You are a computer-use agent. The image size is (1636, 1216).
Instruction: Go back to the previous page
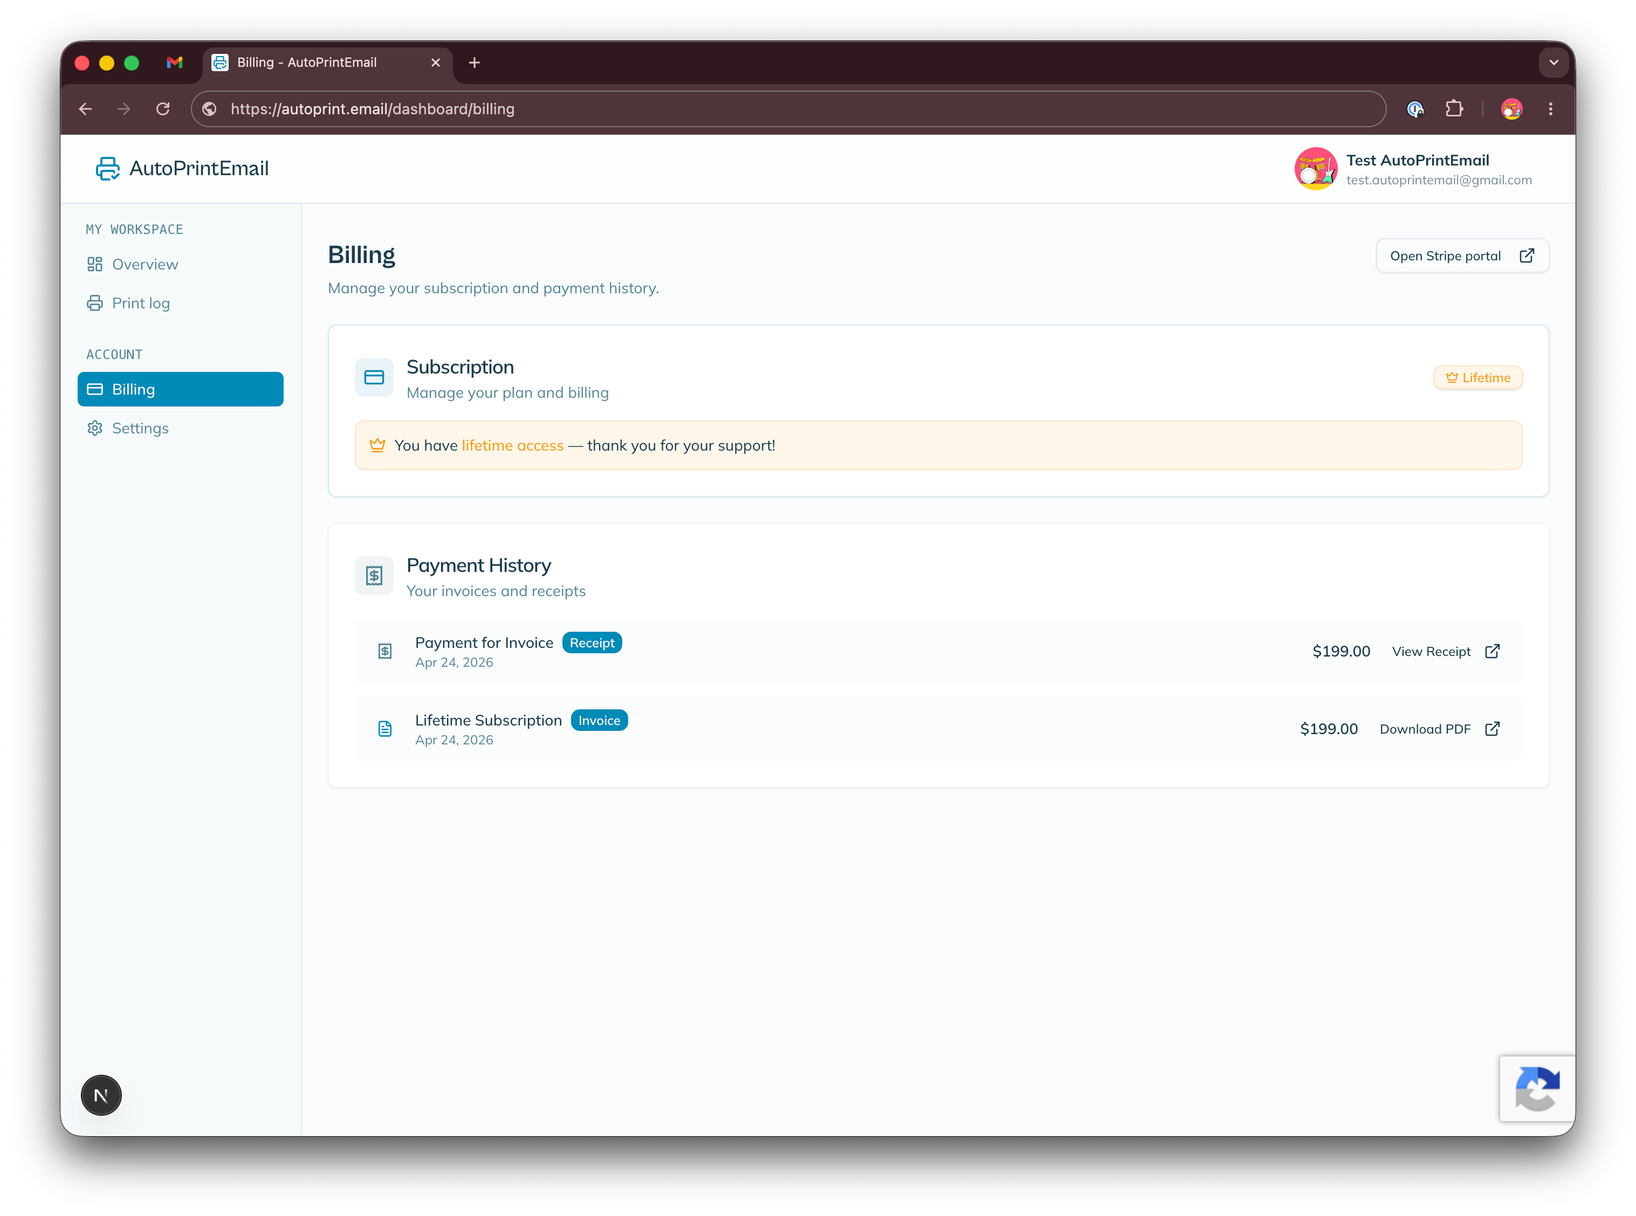click(85, 109)
